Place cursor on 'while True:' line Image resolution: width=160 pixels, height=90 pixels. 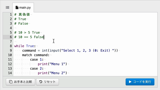[x=25, y=46]
